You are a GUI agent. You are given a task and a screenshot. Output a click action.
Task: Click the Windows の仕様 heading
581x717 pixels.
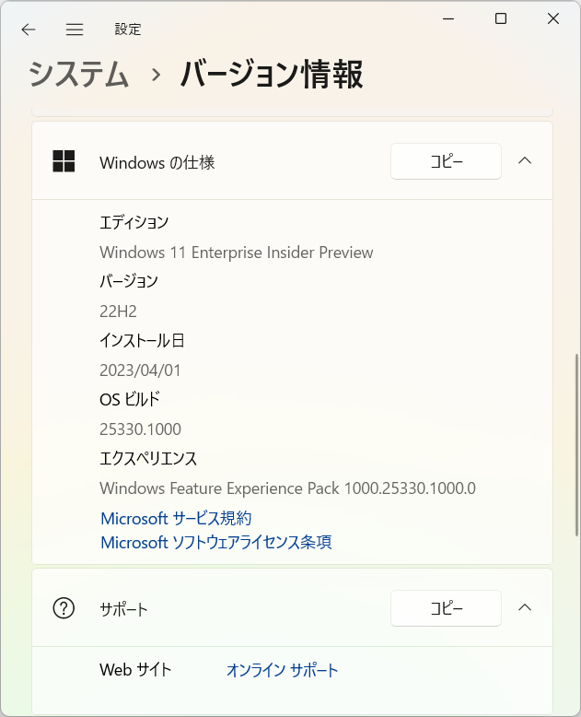(157, 162)
